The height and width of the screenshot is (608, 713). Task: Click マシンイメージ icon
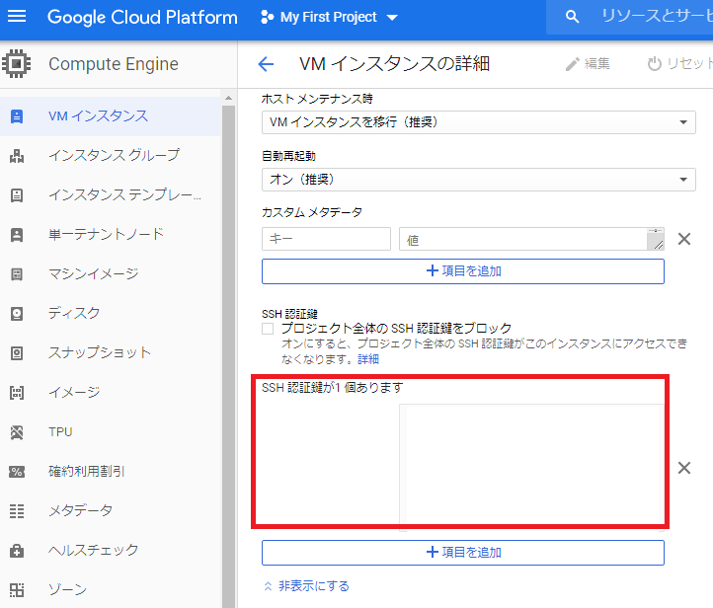pos(17,274)
